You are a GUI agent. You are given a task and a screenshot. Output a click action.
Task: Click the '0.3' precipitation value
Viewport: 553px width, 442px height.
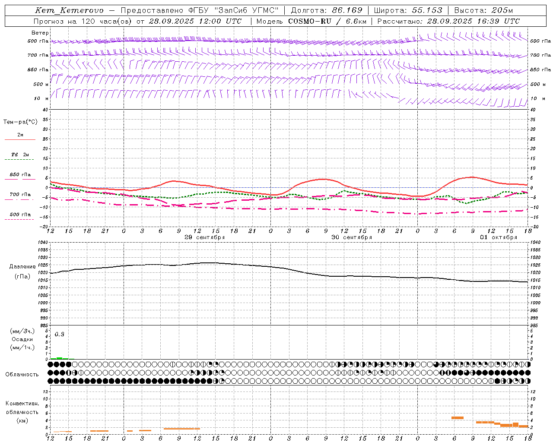point(59,335)
